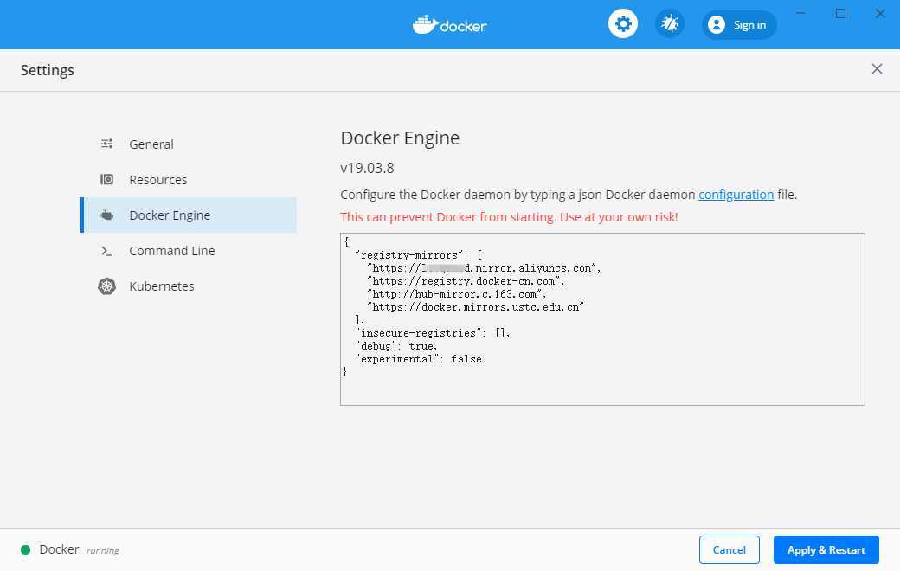Image resolution: width=900 pixels, height=571 pixels.
Task: Click the Kubernetes wheel icon
Action: (x=106, y=285)
